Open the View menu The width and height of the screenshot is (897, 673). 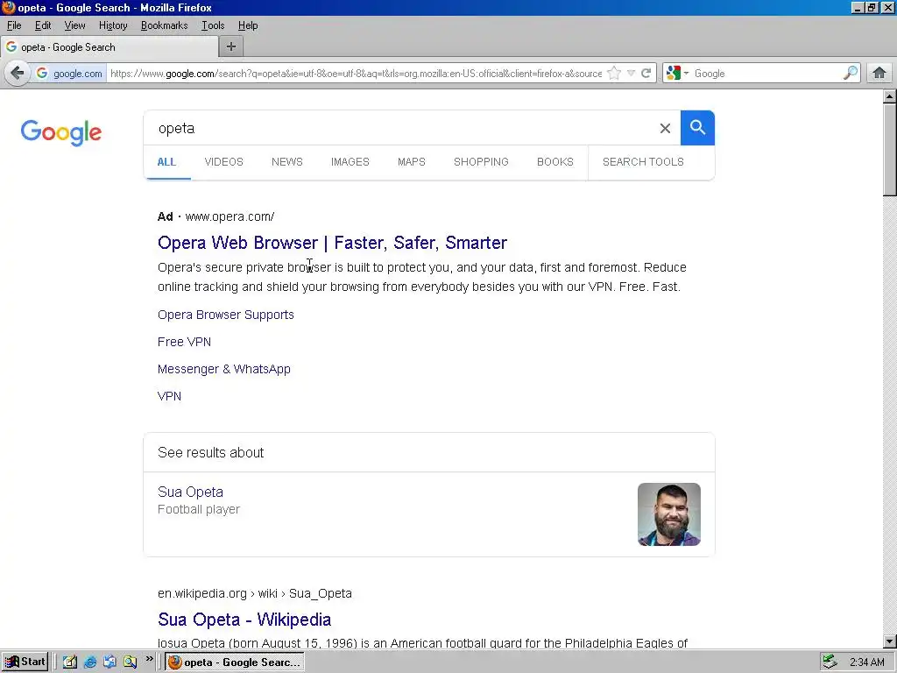coord(74,25)
